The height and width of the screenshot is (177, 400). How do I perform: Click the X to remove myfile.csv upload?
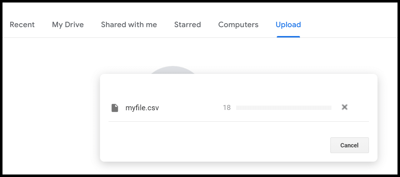click(x=345, y=107)
